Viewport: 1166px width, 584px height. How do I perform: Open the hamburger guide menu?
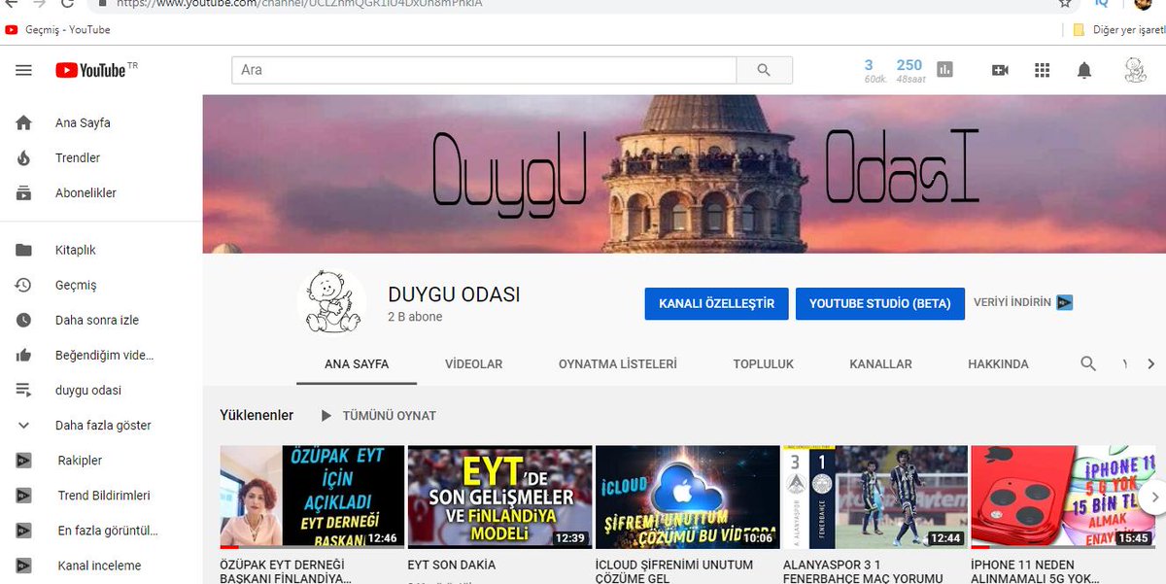24,70
